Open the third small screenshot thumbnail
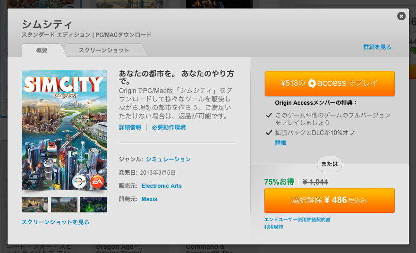 (x=93, y=205)
